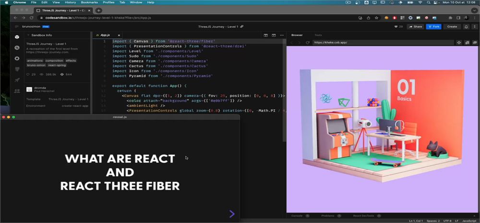Screen dimensions: 480x223
Task: Open the Problems panel tab
Action: tap(327, 216)
